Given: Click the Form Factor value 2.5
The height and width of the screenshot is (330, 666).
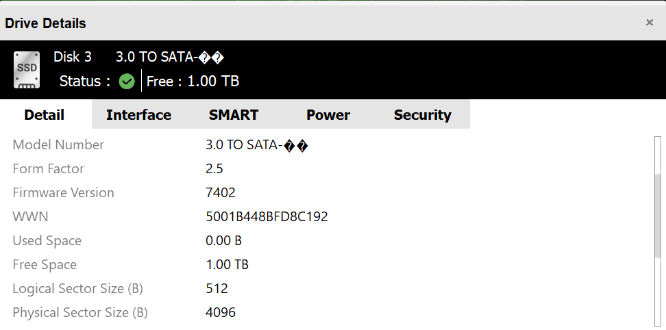Looking at the screenshot, I should [x=214, y=169].
